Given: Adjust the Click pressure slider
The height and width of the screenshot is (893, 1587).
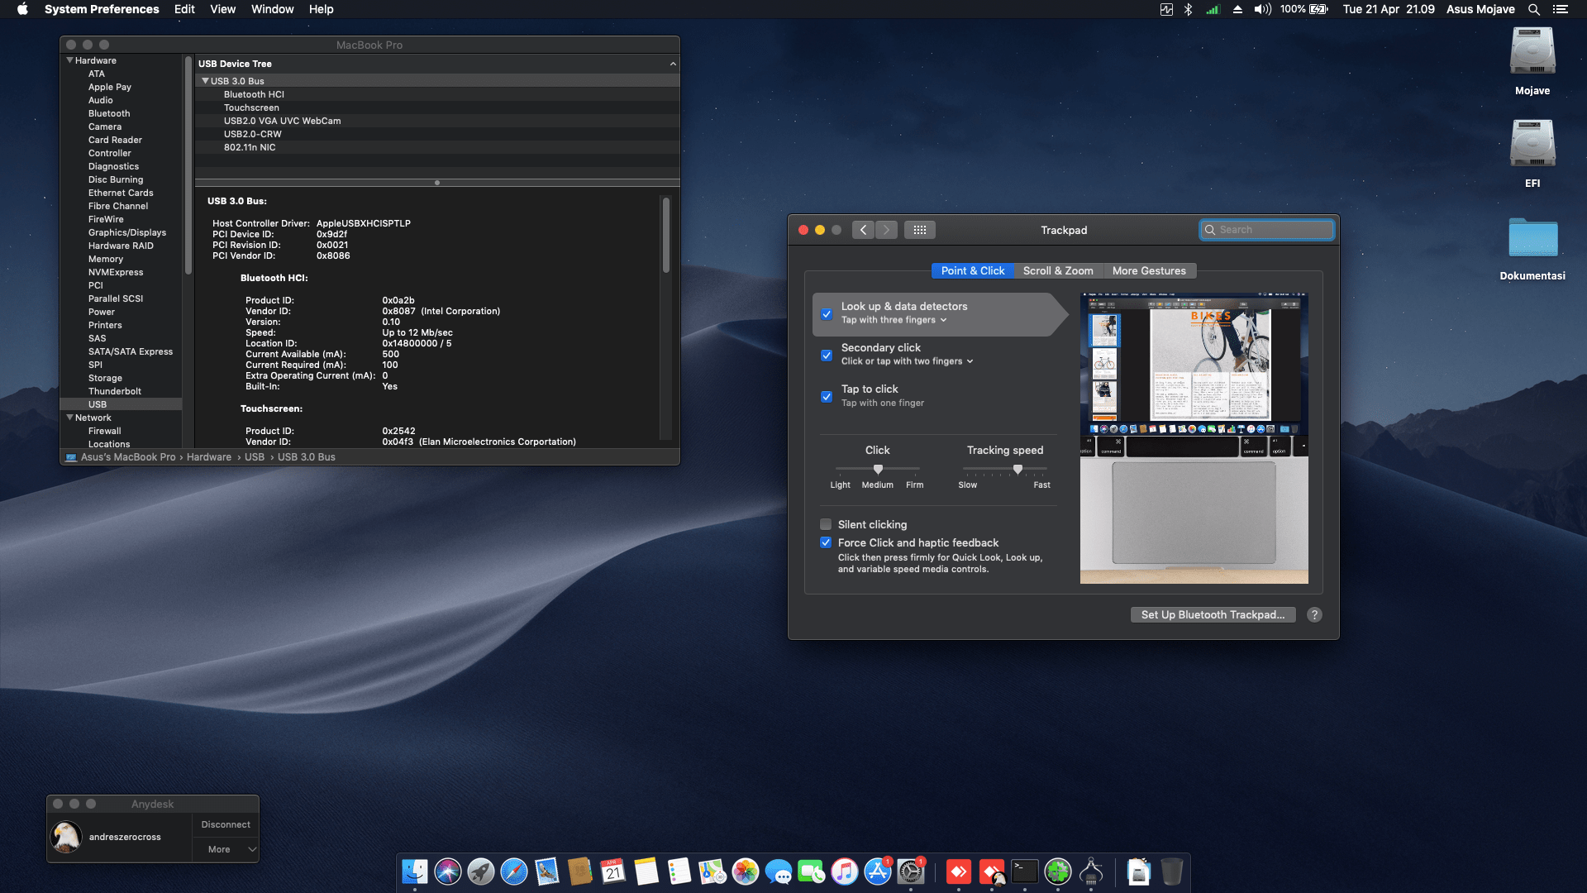Looking at the screenshot, I should [x=878, y=469].
